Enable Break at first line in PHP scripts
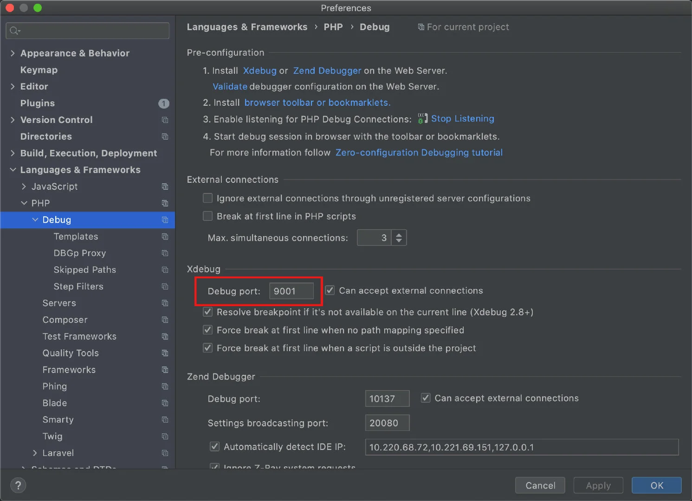 [208, 216]
